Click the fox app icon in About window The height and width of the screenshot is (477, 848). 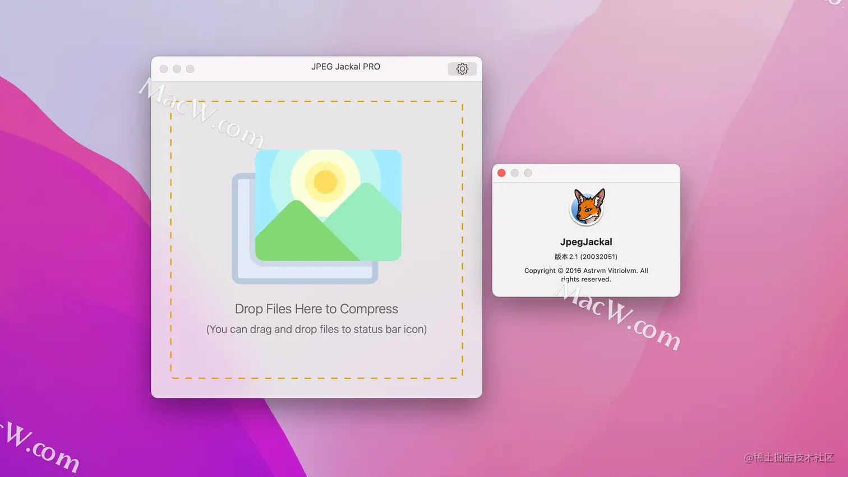point(587,207)
